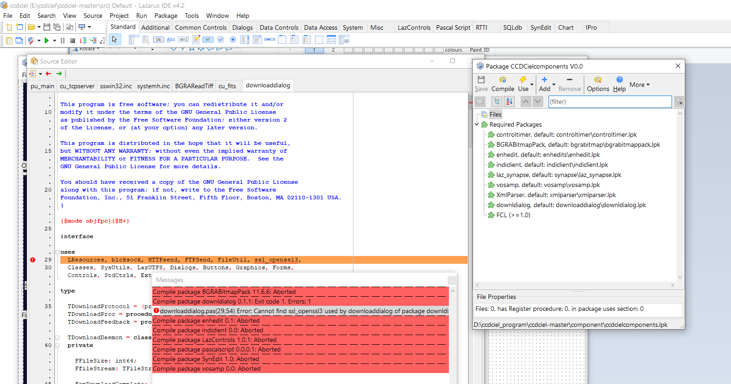Click the TButton component in palette
Screen dimensions: 731x384
(159, 40)
